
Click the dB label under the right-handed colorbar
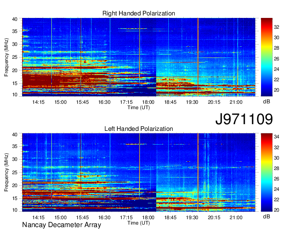pyautogui.click(x=266, y=102)
